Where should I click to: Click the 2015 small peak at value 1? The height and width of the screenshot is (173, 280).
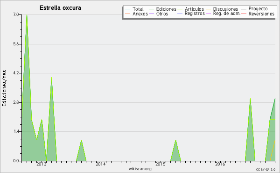pos(176,141)
